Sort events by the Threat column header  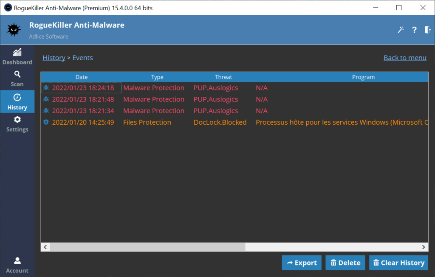[x=223, y=77]
